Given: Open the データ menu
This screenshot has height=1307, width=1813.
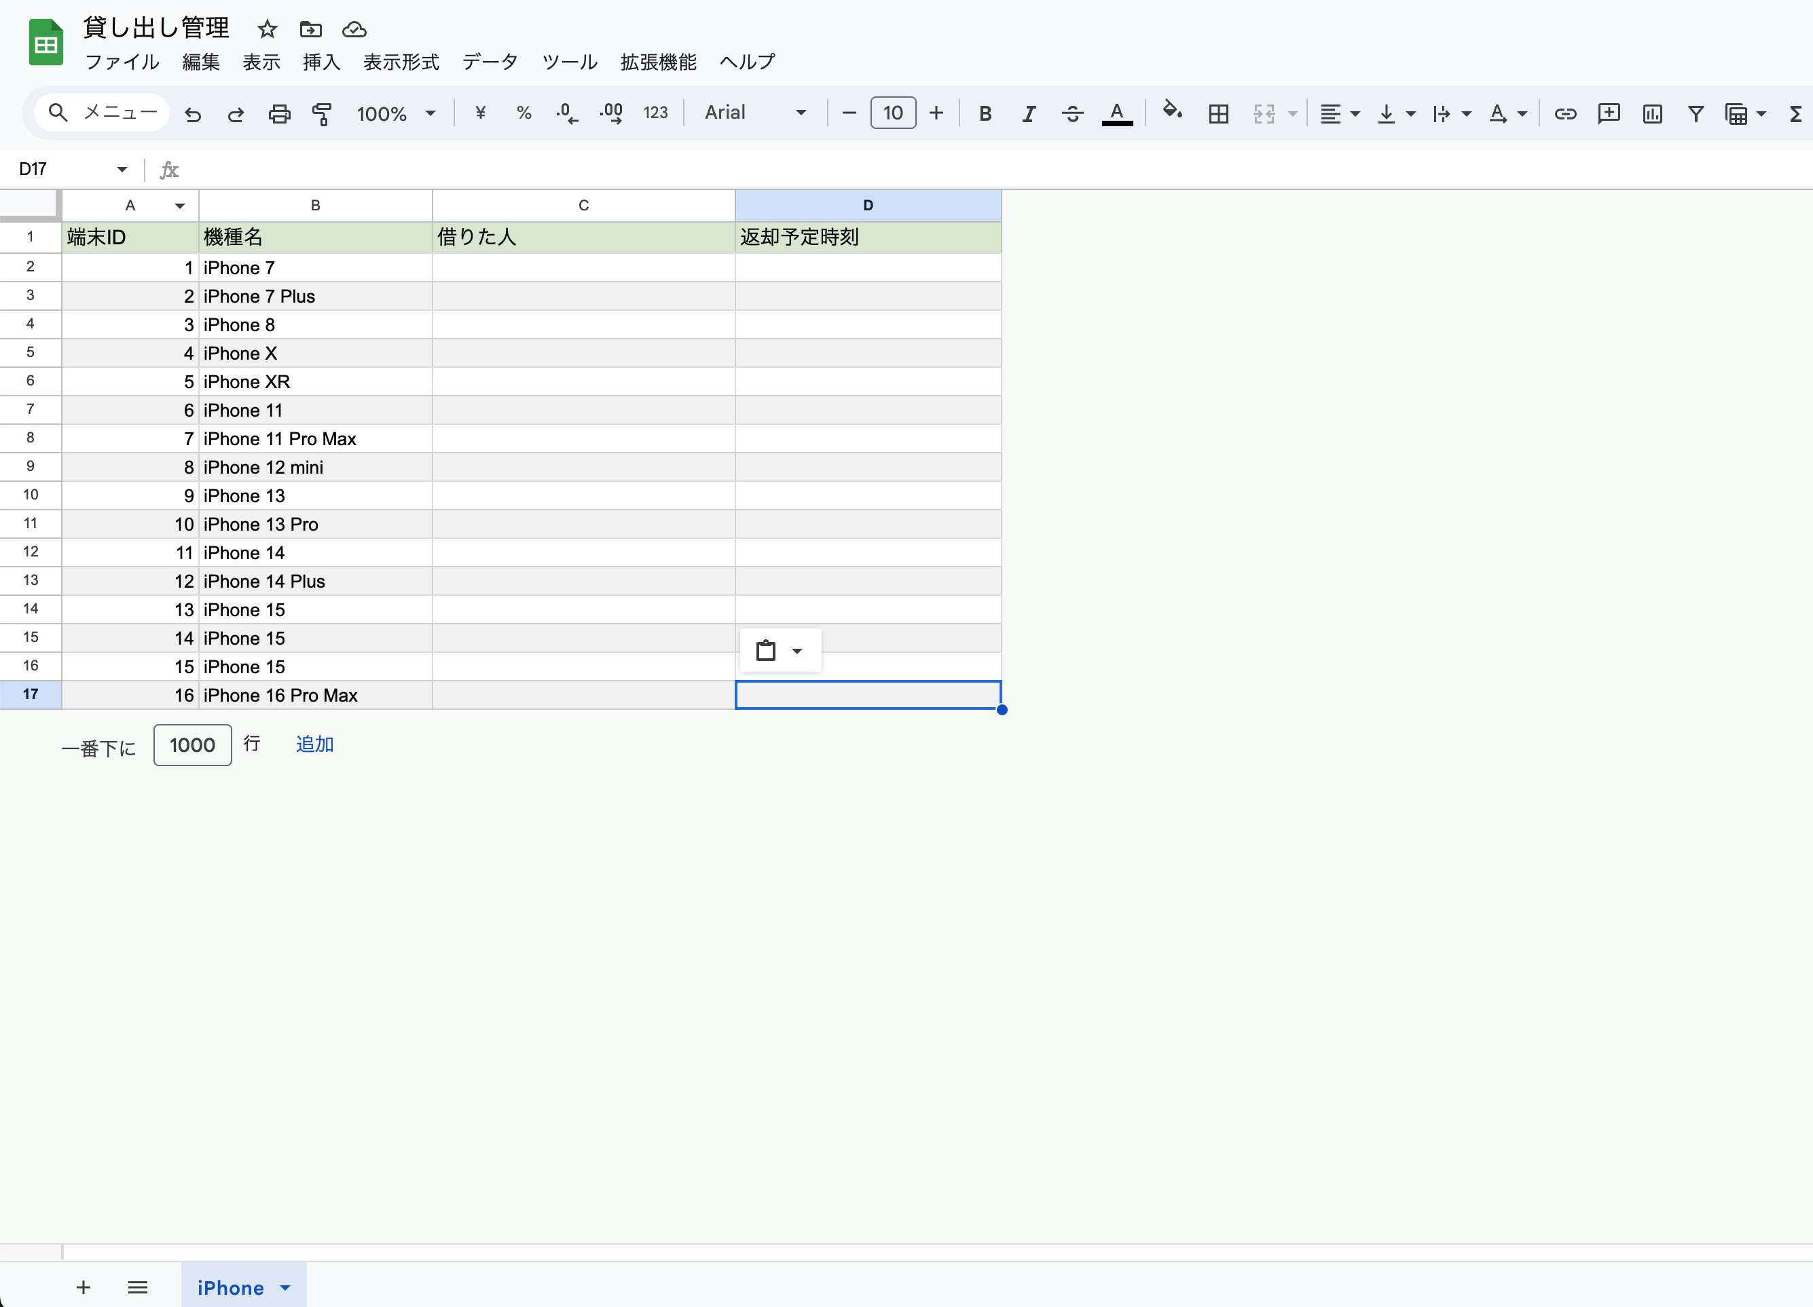Looking at the screenshot, I should (x=490, y=62).
